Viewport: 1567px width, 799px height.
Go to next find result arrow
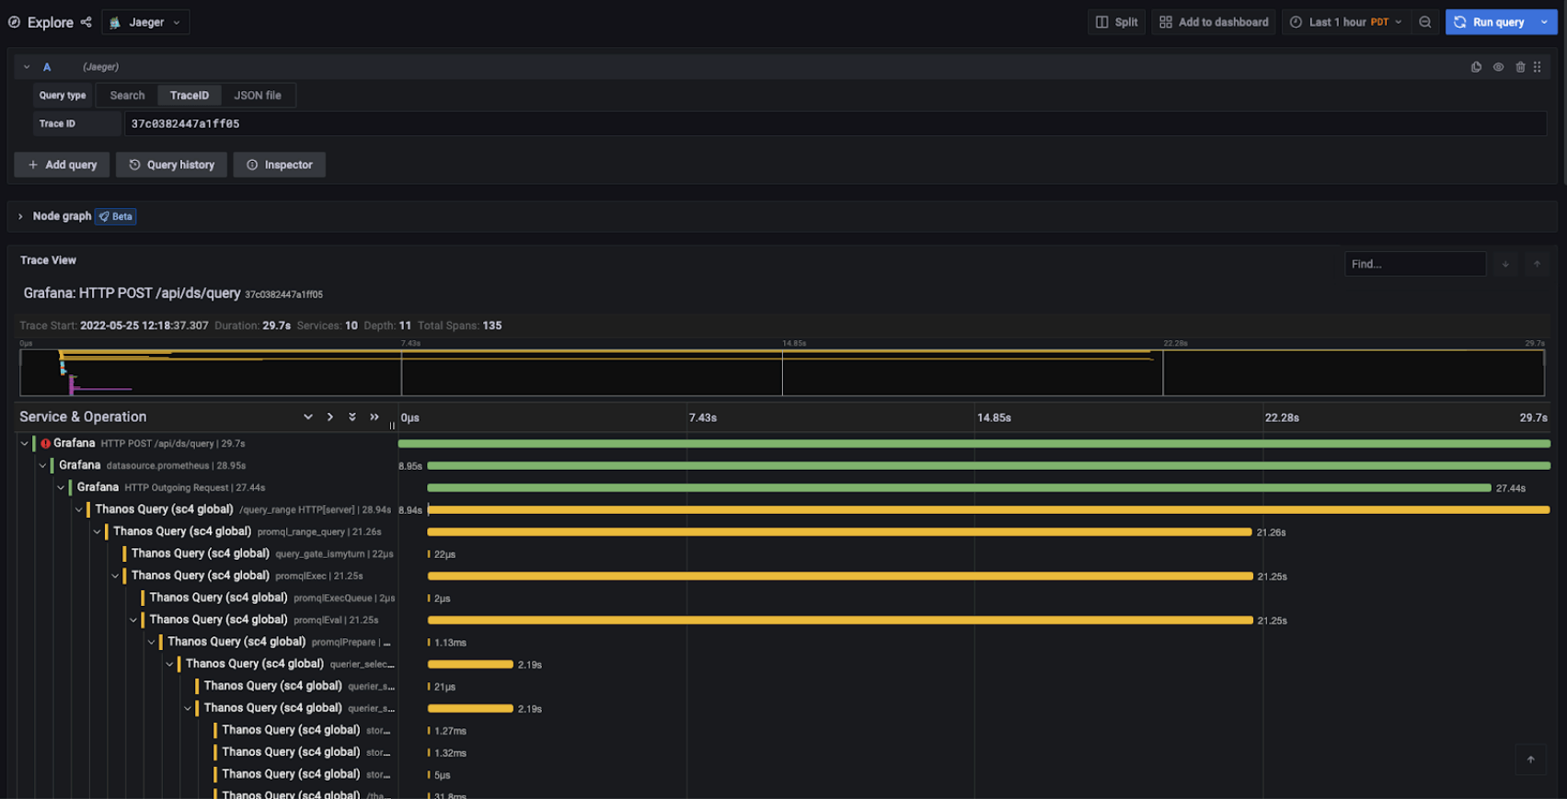1505,264
